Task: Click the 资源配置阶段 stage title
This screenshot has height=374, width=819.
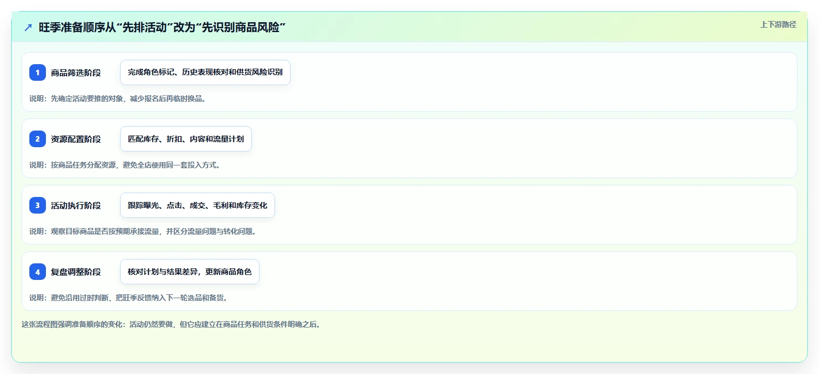Action: (76, 139)
